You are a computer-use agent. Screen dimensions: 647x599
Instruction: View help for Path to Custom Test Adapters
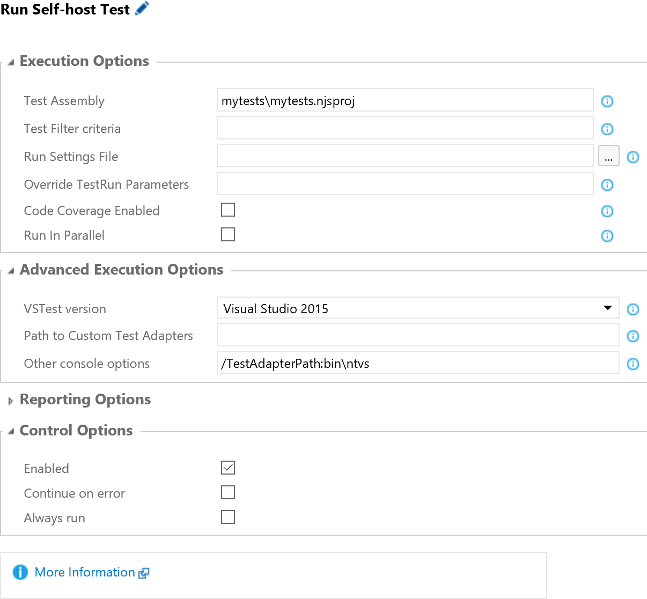(x=633, y=336)
